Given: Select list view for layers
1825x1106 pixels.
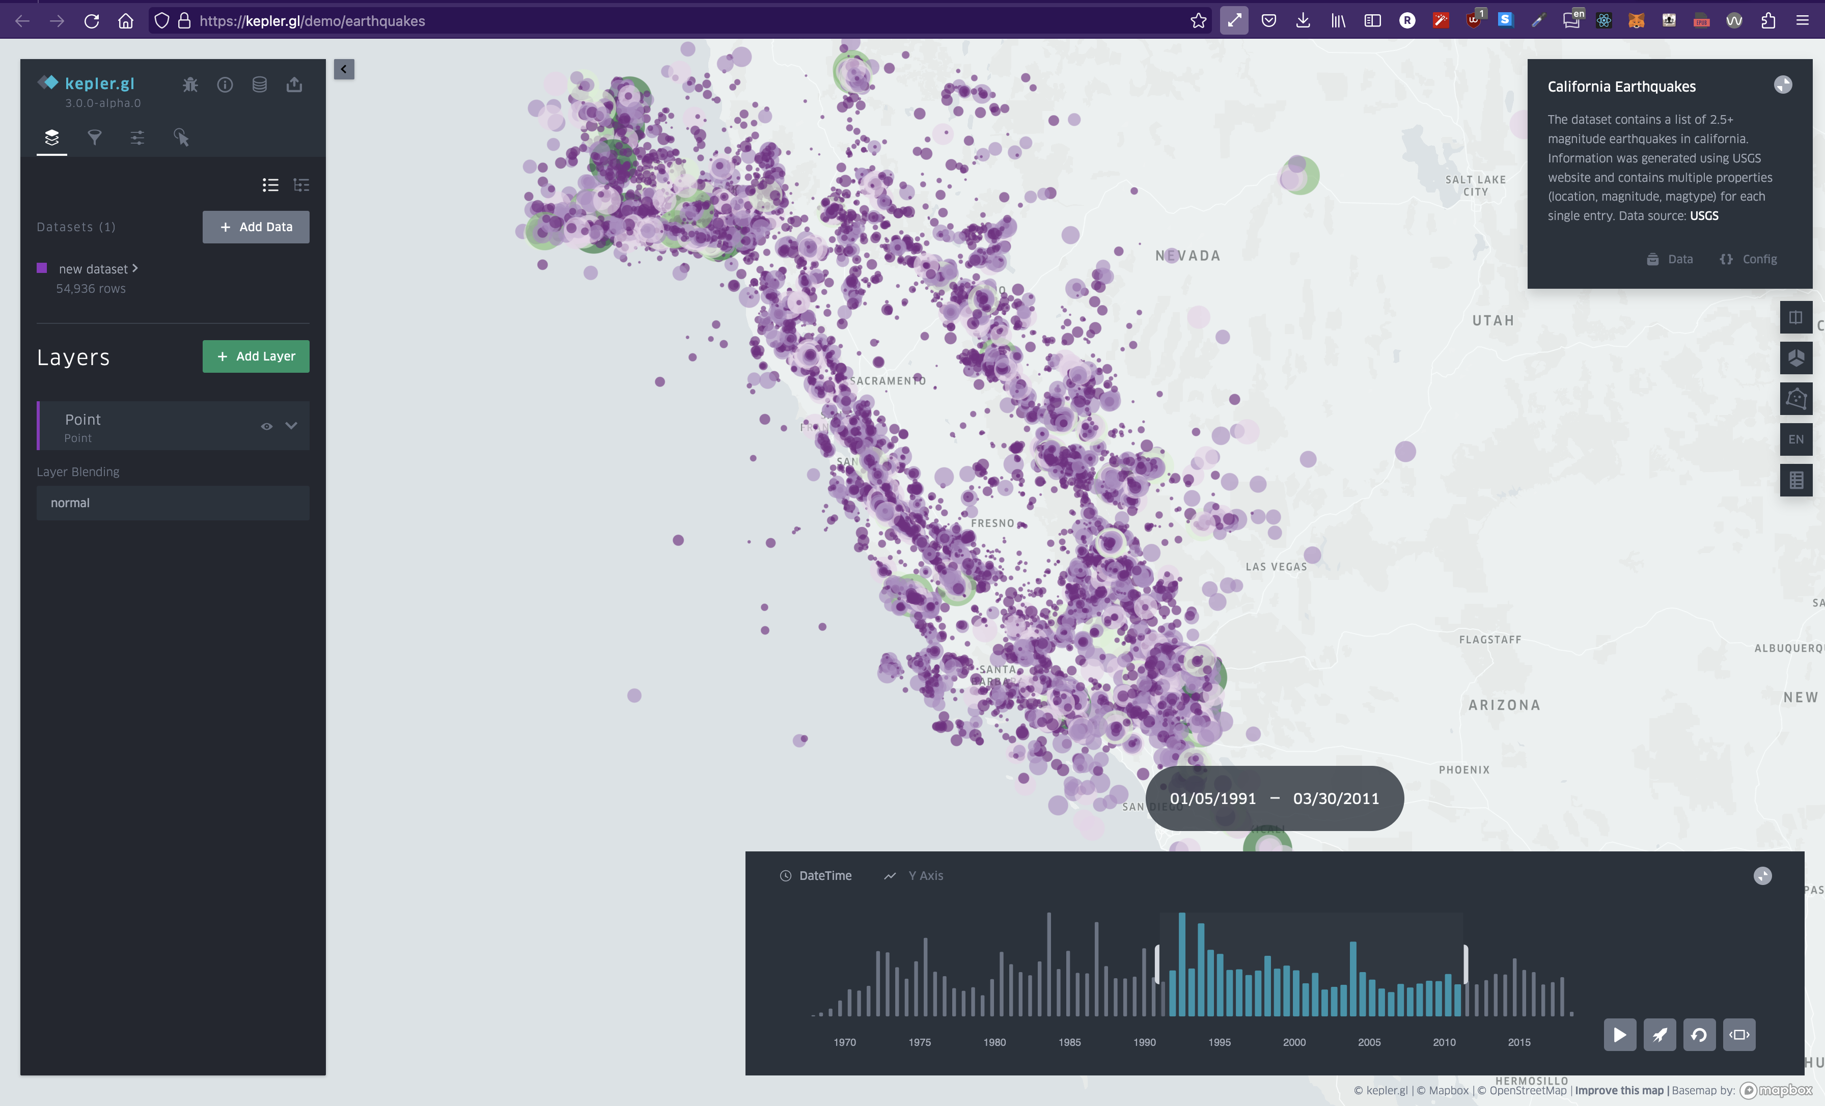Looking at the screenshot, I should (x=270, y=184).
